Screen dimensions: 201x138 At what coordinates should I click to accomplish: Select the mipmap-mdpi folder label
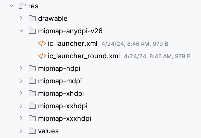[x=60, y=81]
